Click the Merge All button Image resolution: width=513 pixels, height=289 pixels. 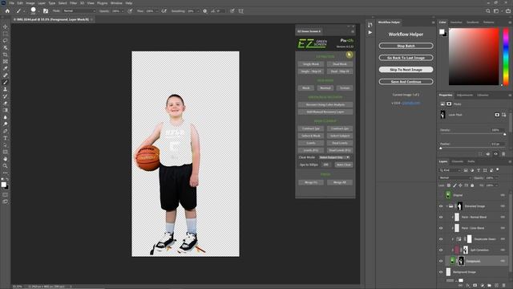tap(340, 182)
